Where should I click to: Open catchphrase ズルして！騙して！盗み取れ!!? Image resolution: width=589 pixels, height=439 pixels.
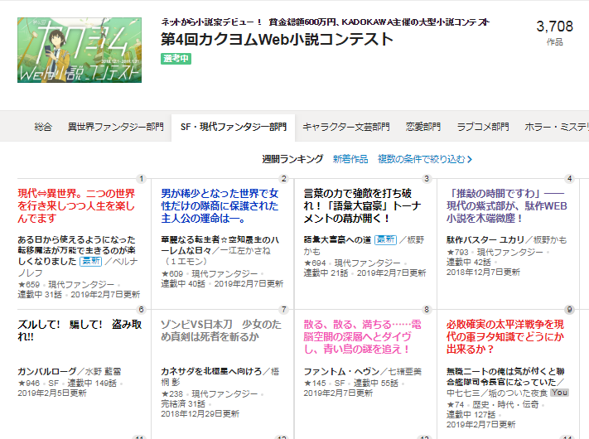point(80,330)
